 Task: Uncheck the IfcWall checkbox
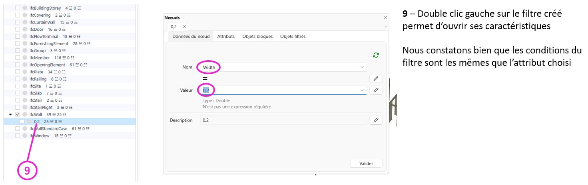click(18, 114)
